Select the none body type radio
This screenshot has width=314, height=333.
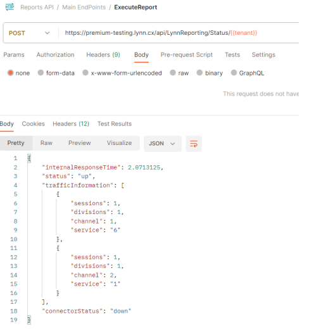tap(10, 73)
